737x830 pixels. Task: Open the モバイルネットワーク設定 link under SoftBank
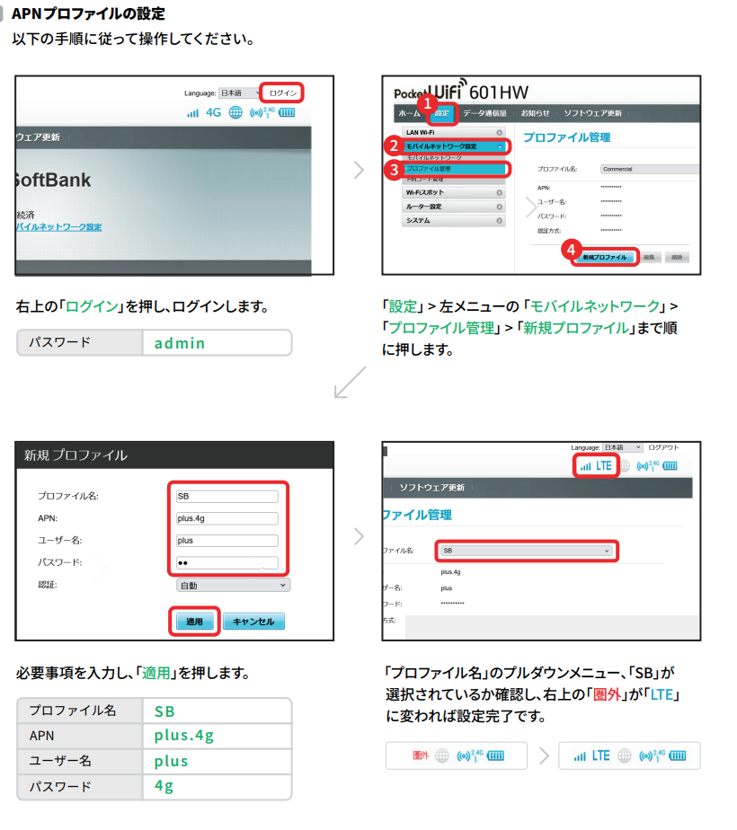coord(58,226)
